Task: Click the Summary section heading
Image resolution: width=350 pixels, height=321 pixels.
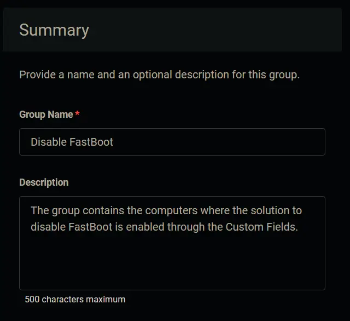Action: [54, 30]
